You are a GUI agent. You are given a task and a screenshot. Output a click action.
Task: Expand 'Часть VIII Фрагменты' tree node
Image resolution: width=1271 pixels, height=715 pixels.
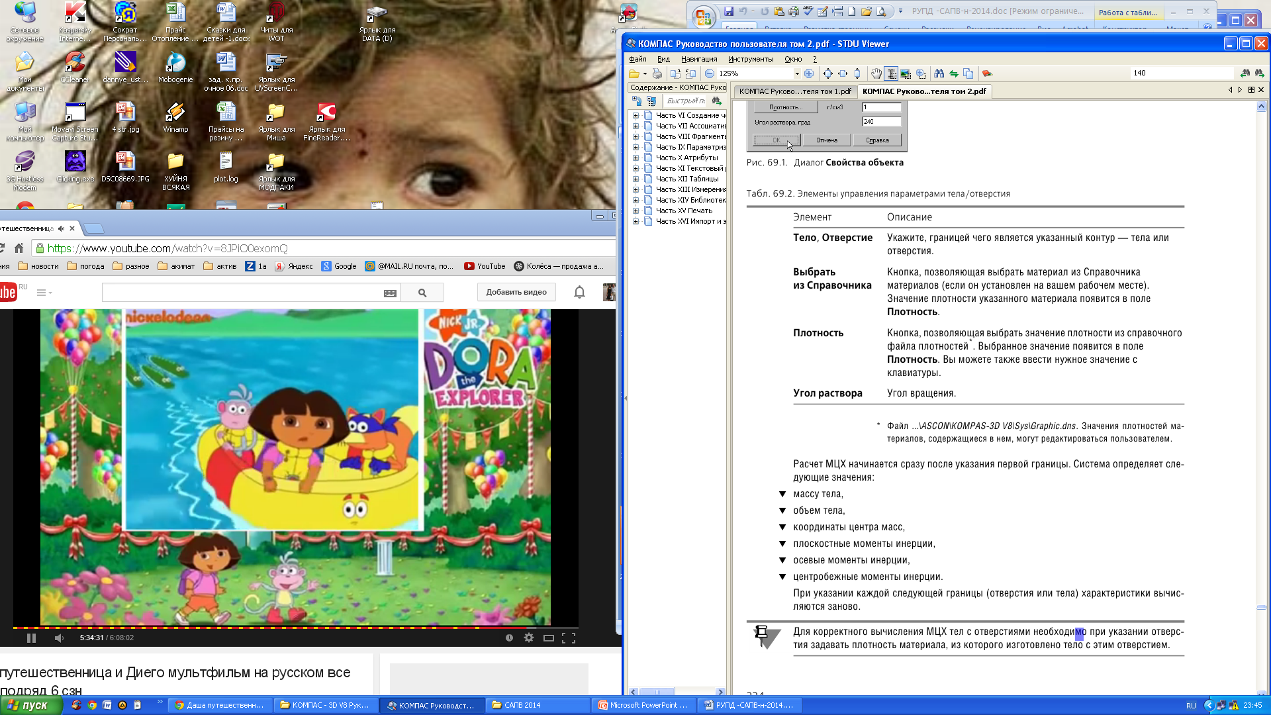636,136
